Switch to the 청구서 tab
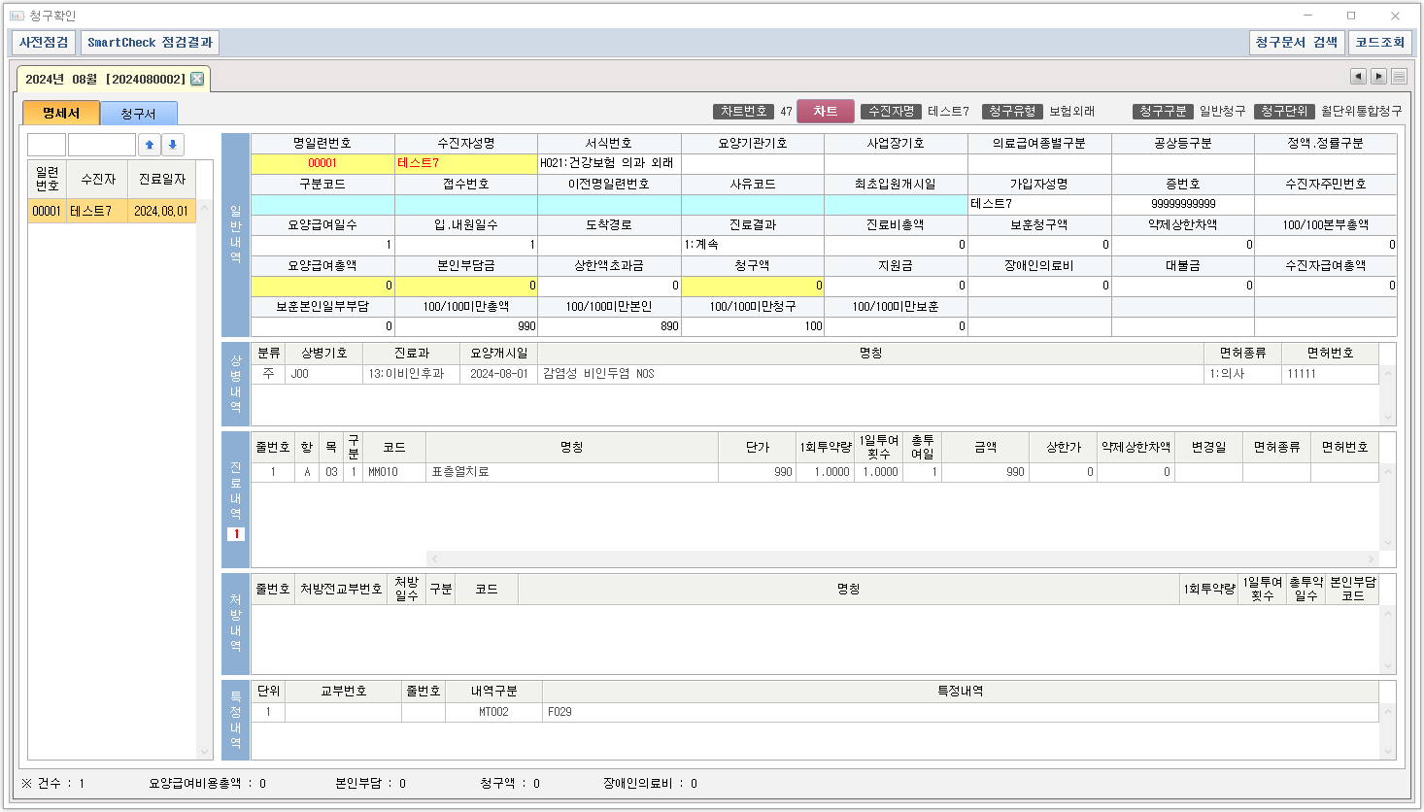Viewport: 1424px width, 812px height. [138, 114]
